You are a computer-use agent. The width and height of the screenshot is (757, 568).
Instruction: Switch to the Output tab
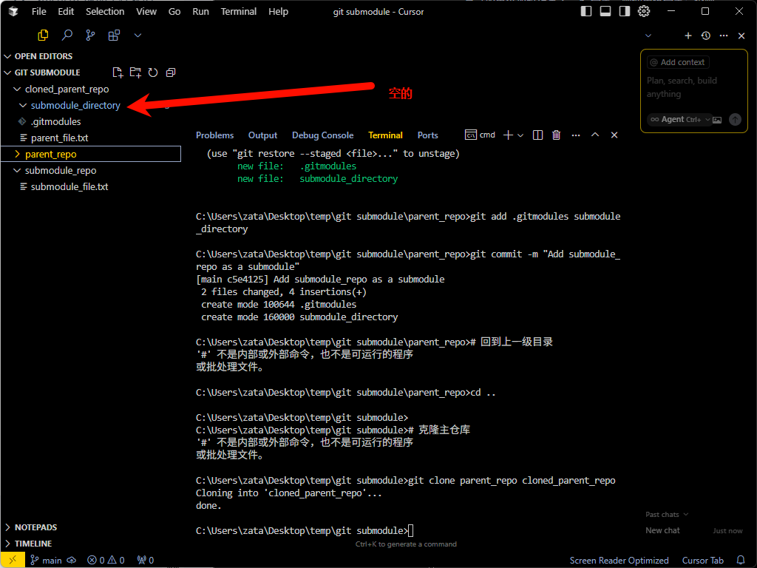pos(262,135)
